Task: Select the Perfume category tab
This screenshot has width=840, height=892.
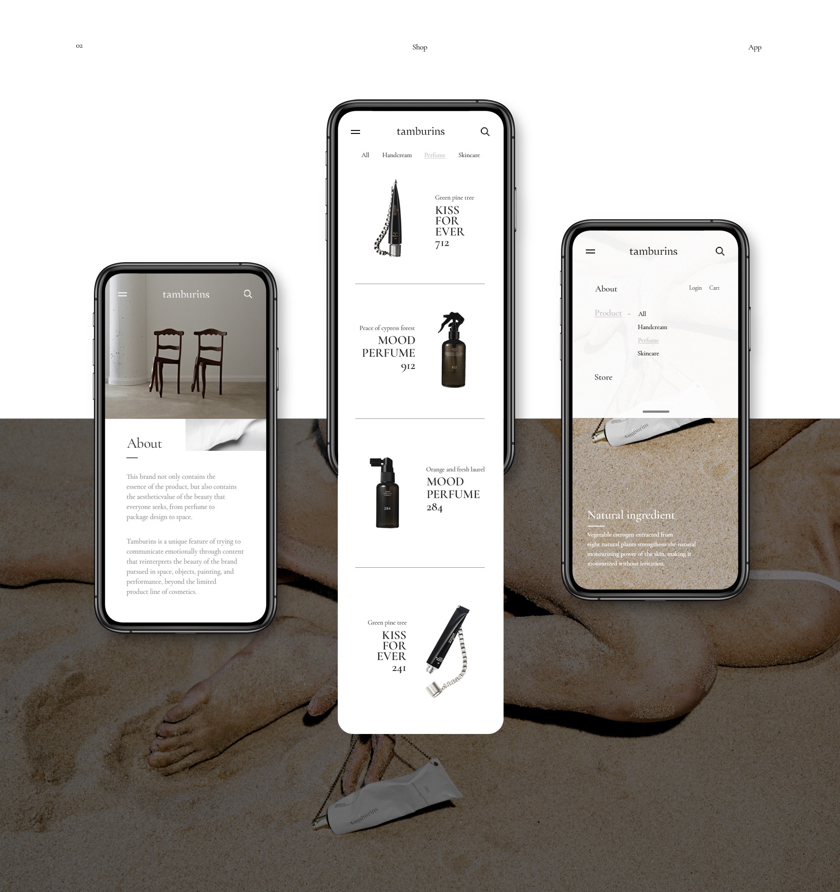Action: click(x=434, y=155)
